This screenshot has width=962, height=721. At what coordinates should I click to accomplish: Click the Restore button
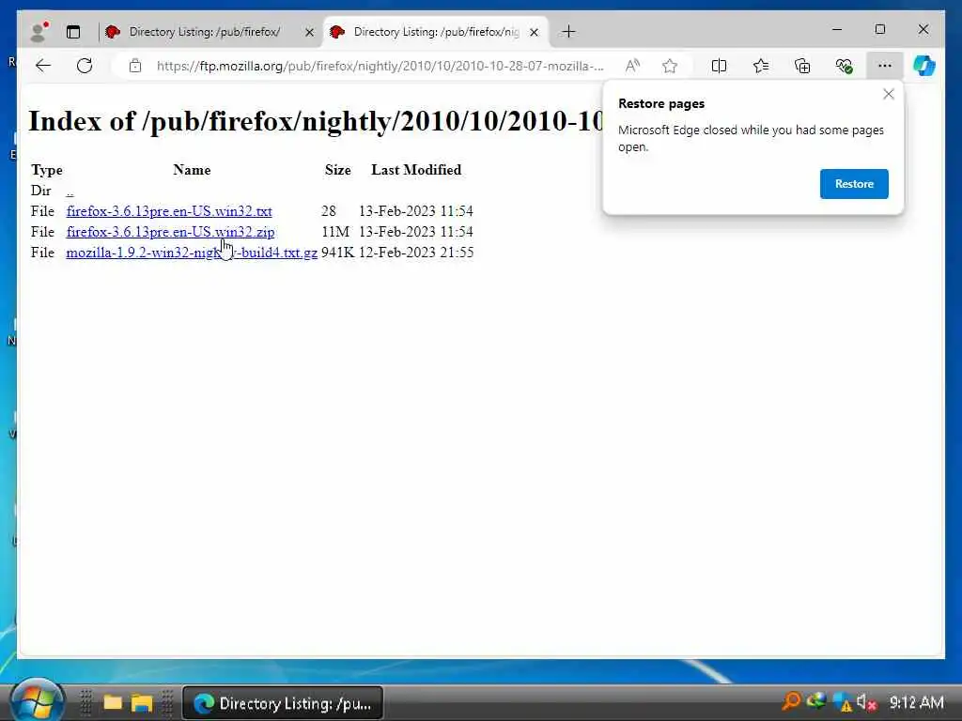854,184
